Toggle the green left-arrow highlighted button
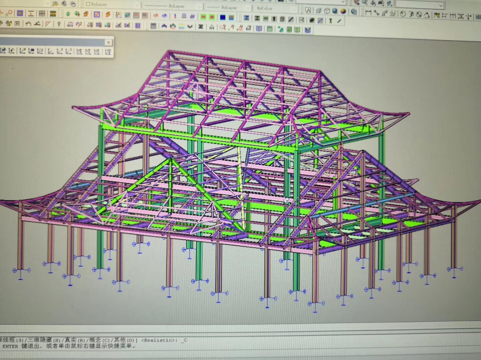 (203, 17)
